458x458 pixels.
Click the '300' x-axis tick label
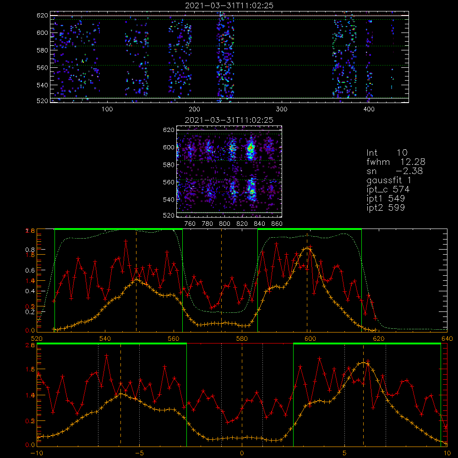(281, 109)
